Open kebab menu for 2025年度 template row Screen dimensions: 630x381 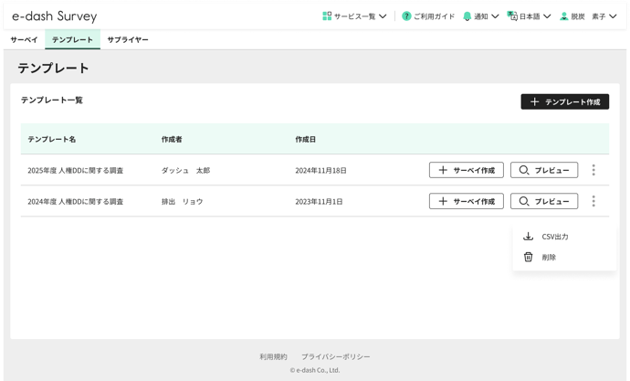click(x=593, y=170)
